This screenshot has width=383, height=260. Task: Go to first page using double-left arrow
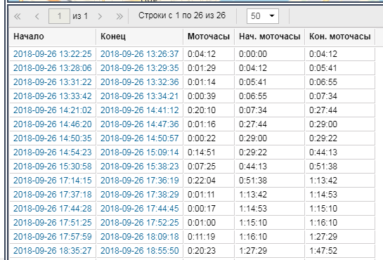click(x=18, y=16)
